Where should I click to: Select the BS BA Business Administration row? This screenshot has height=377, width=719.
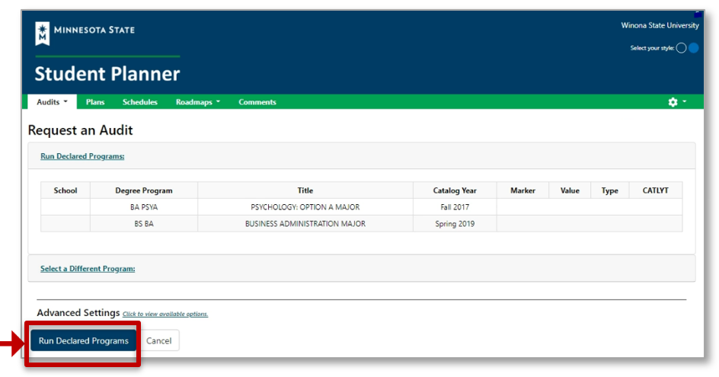(x=305, y=224)
